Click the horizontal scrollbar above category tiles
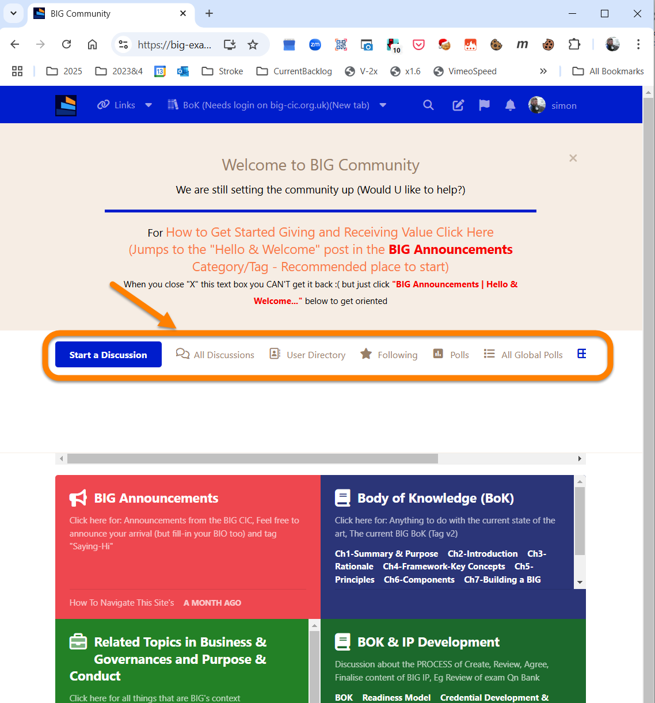655x703 pixels. [252, 459]
